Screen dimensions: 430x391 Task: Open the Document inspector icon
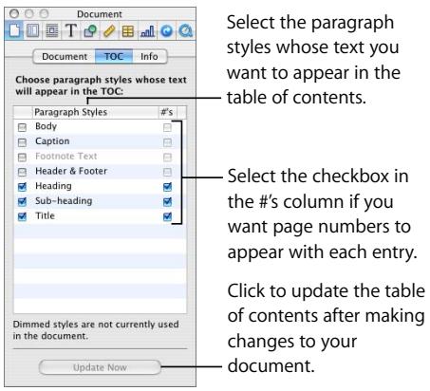pyautogui.click(x=14, y=30)
